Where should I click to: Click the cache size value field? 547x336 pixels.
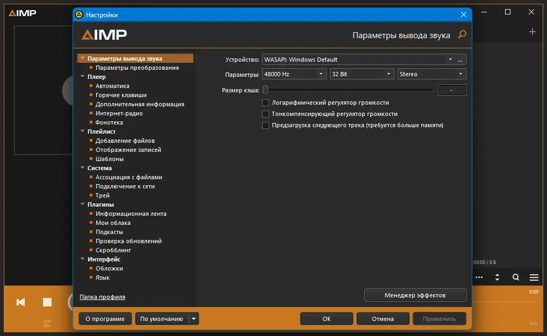(x=452, y=90)
